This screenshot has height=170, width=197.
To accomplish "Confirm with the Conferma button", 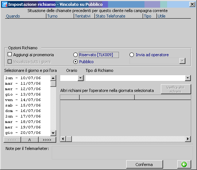I will point(144,165).
